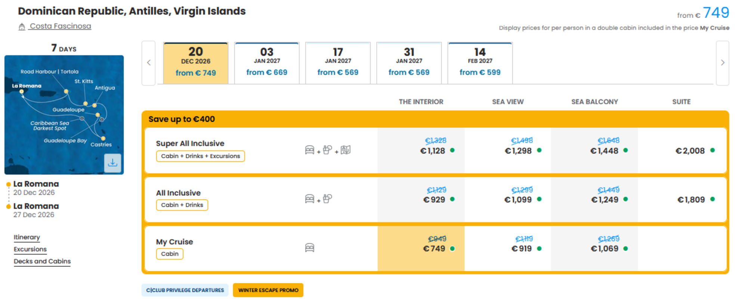Download the itinerary map image
The image size is (735, 299).
112,163
